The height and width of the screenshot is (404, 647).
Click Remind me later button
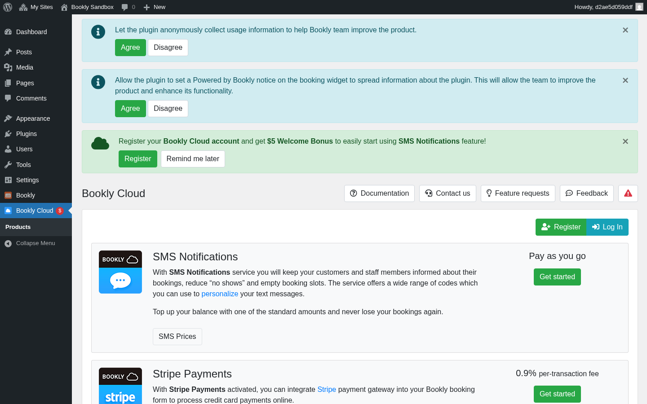pos(193,159)
